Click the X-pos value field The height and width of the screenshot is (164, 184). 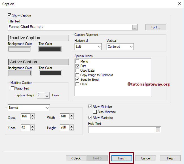pos(26,117)
